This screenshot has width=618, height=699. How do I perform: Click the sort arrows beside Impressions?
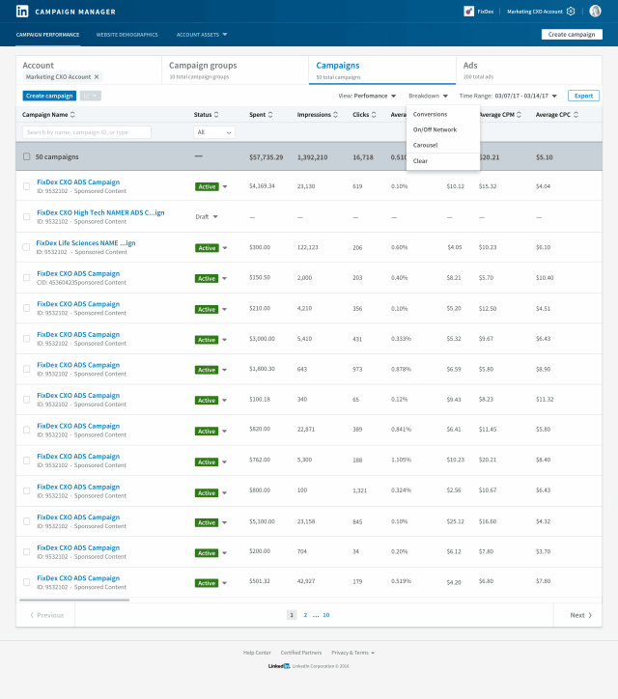pos(336,115)
